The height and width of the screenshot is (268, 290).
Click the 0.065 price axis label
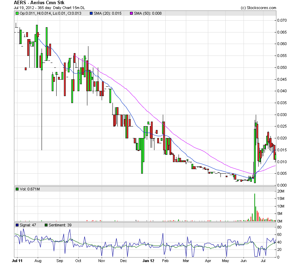tap(282, 32)
